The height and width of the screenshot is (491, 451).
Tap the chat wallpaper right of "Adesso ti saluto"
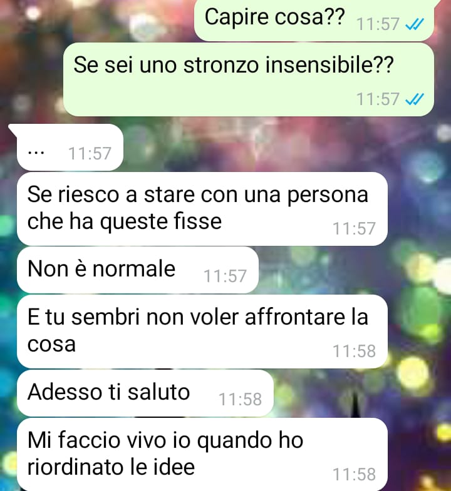point(362,393)
